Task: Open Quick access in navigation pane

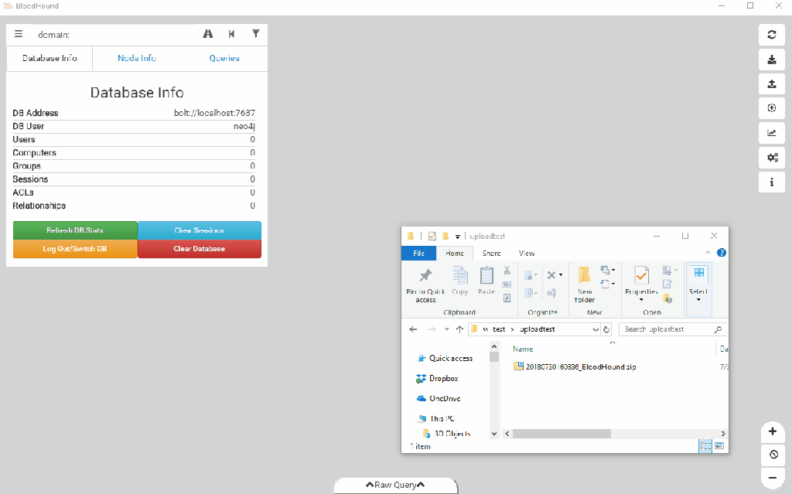Action: pyautogui.click(x=445, y=358)
